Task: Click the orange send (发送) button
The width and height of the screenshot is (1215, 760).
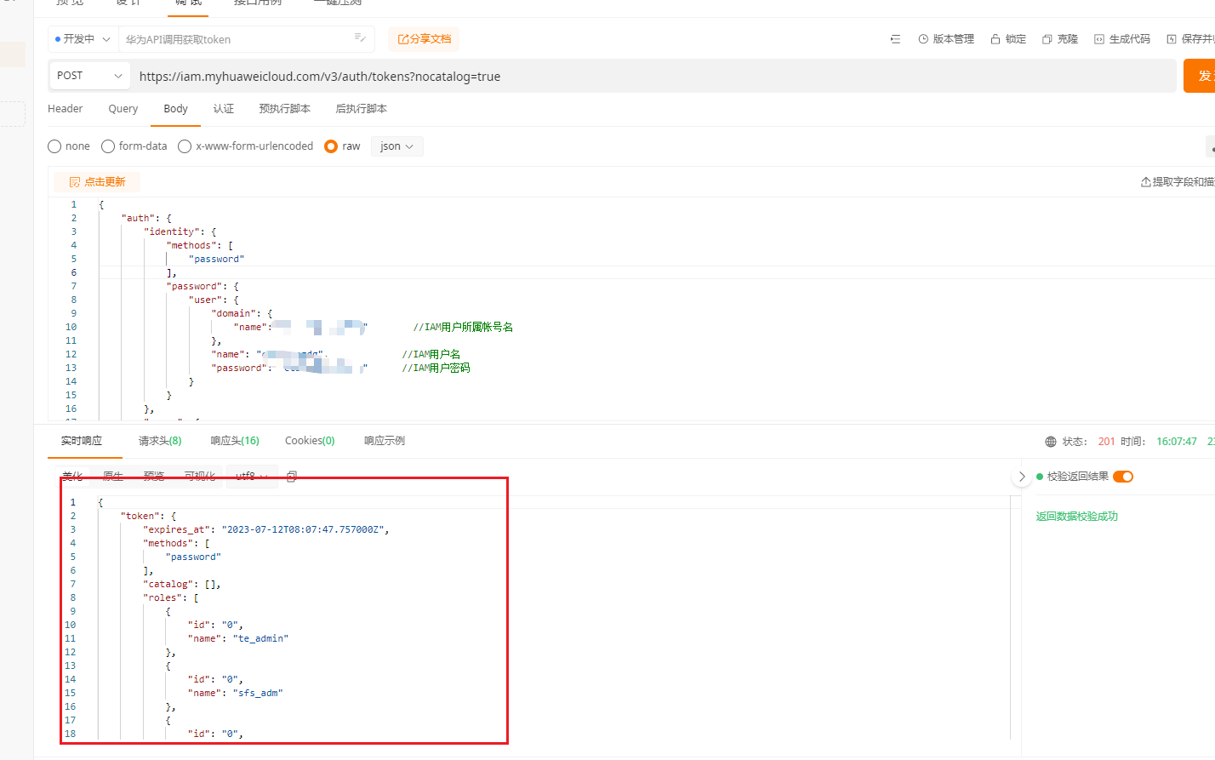Action: [1200, 76]
